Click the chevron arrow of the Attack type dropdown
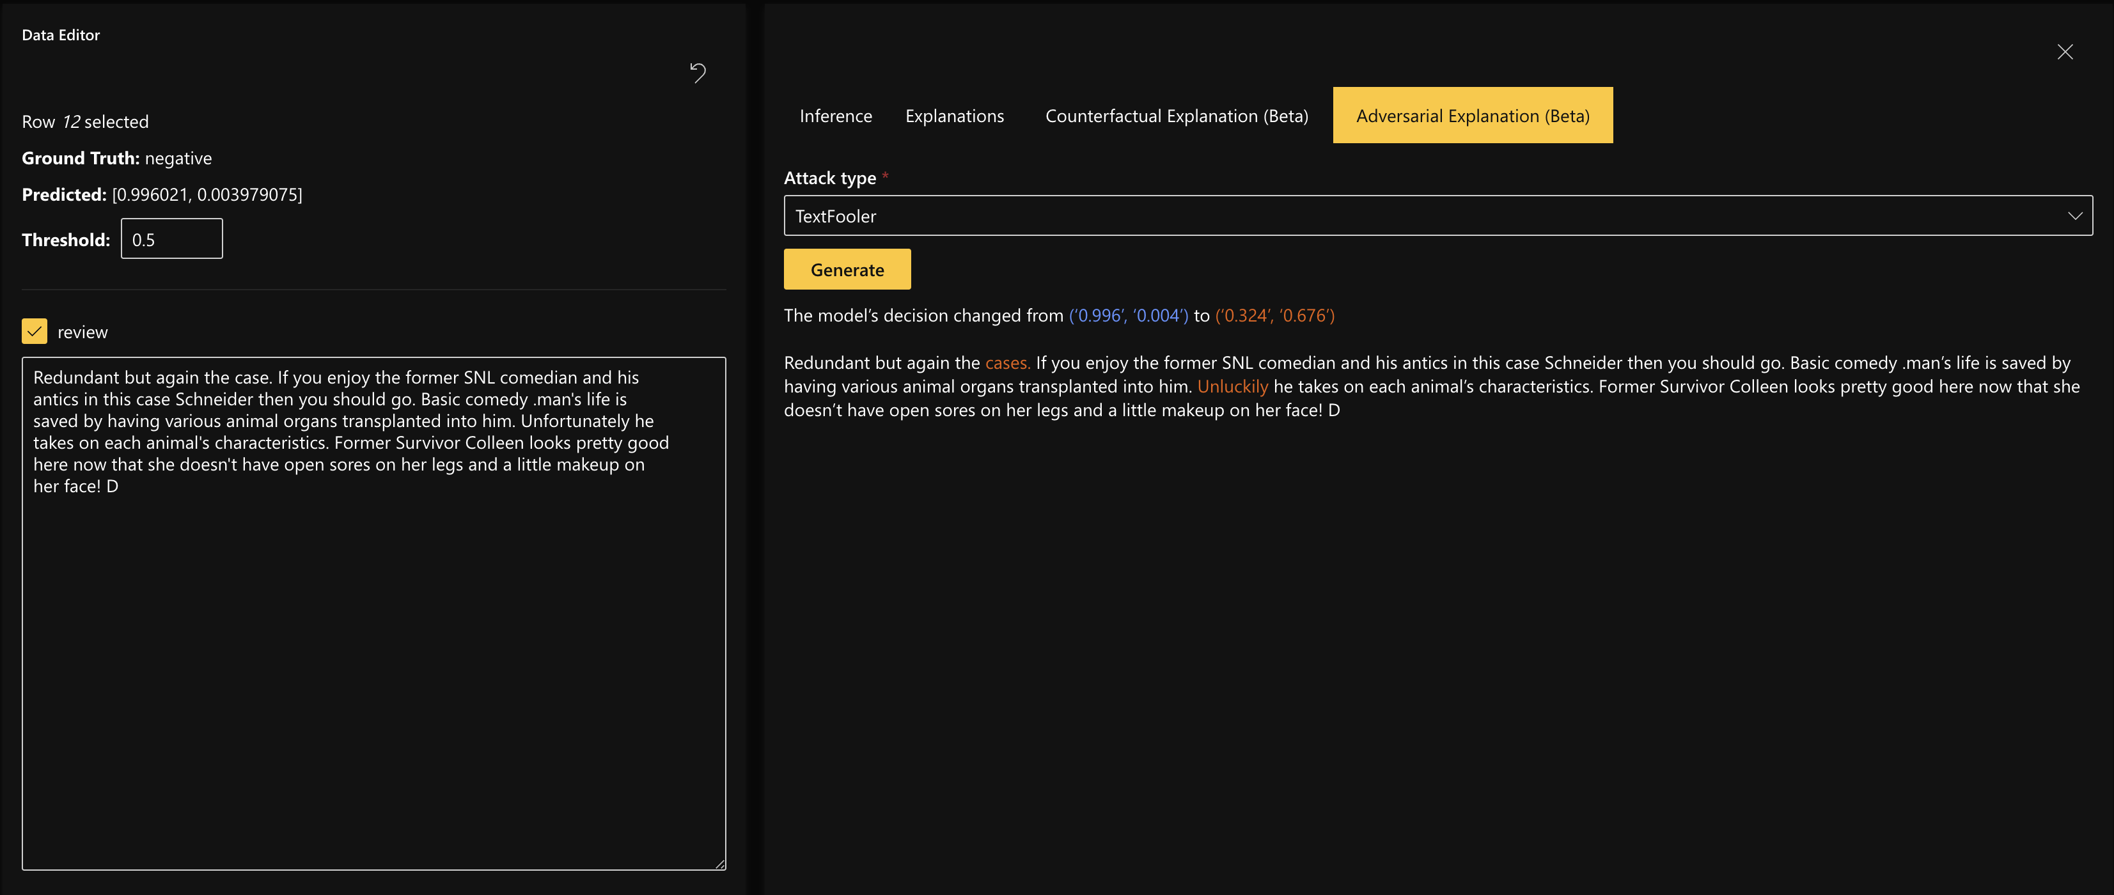 2074,215
